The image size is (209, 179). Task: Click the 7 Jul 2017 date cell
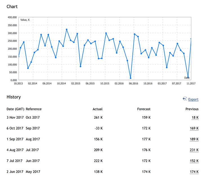click(x=15, y=161)
